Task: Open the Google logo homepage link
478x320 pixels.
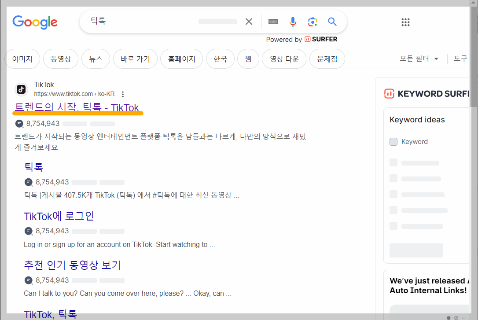Action: 35,22
